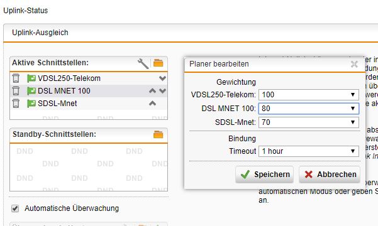Delete DSL MNET 100 via trash icon
This screenshot has height=226, width=378.
tap(16, 91)
